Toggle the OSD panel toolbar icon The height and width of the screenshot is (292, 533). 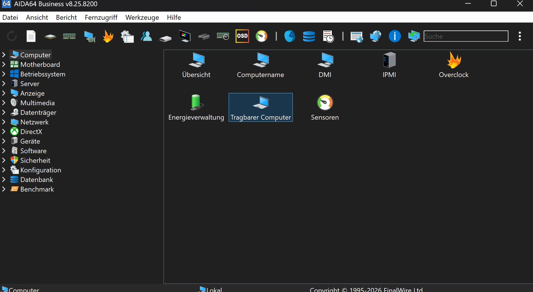click(x=242, y=36)
